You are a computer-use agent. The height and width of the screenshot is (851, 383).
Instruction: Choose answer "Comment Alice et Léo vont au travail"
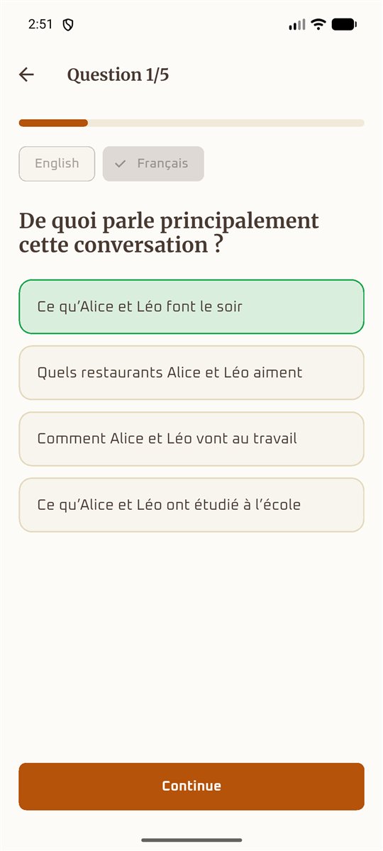point(191,438)
